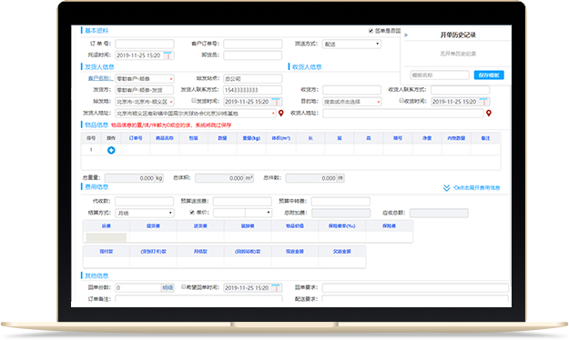Click the 无开单历史记录 message text
This screenshot has width=569, height=340.
click(458, 54)
